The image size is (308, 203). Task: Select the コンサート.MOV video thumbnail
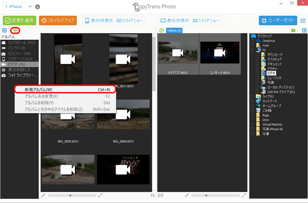(220, 54)
